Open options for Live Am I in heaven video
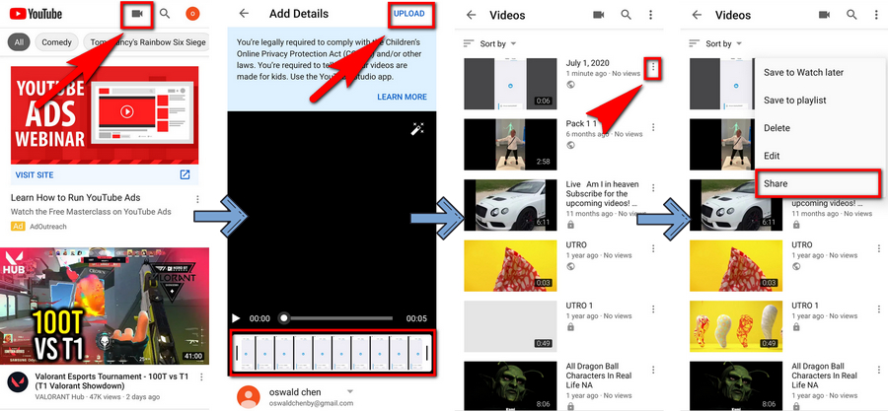 (x=653, y=188)
